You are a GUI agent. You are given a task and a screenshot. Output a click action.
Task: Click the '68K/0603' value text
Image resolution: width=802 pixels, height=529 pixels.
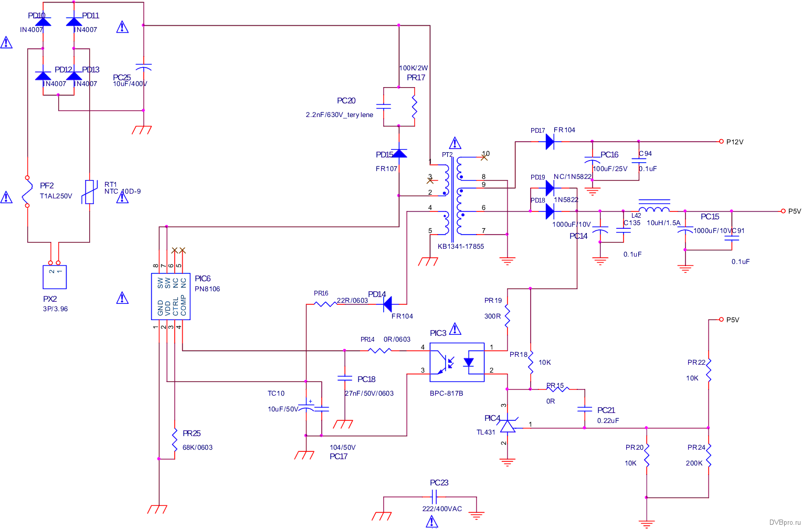click(x=198, y=448)
